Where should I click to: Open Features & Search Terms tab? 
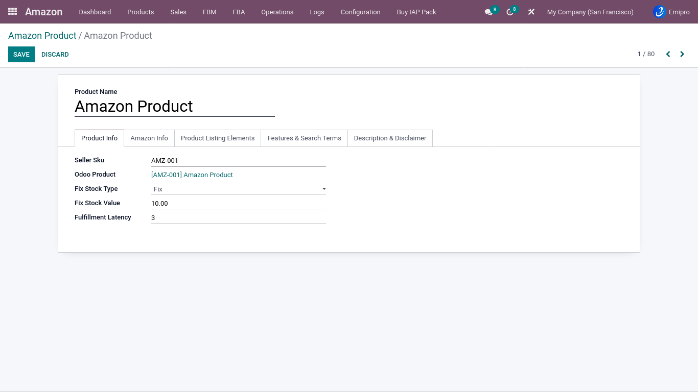(x=304, y=138)
